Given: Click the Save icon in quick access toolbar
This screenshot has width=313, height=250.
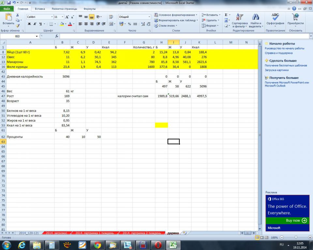Looking at the screenshot, I should (8, 3).
